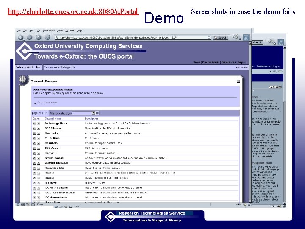The image size is (305, 229).
Task: Click the front browser URL address field
Action: (x=133, y=38)
